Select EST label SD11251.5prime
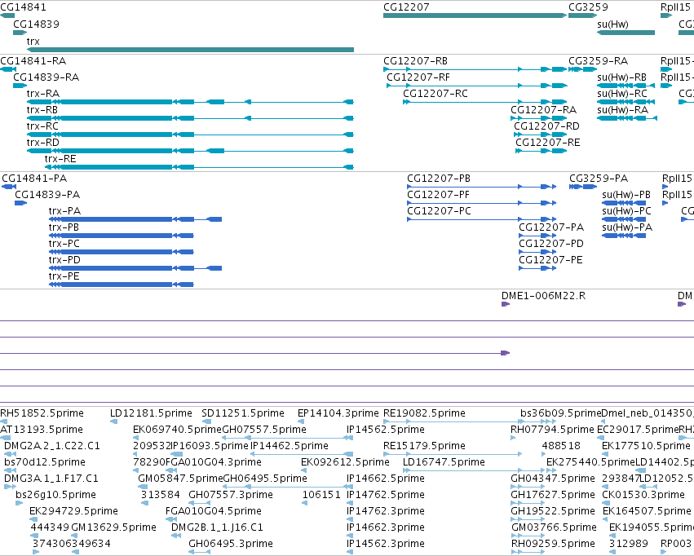This screenshot has height=556, width=694. click(x=243, y=413)
